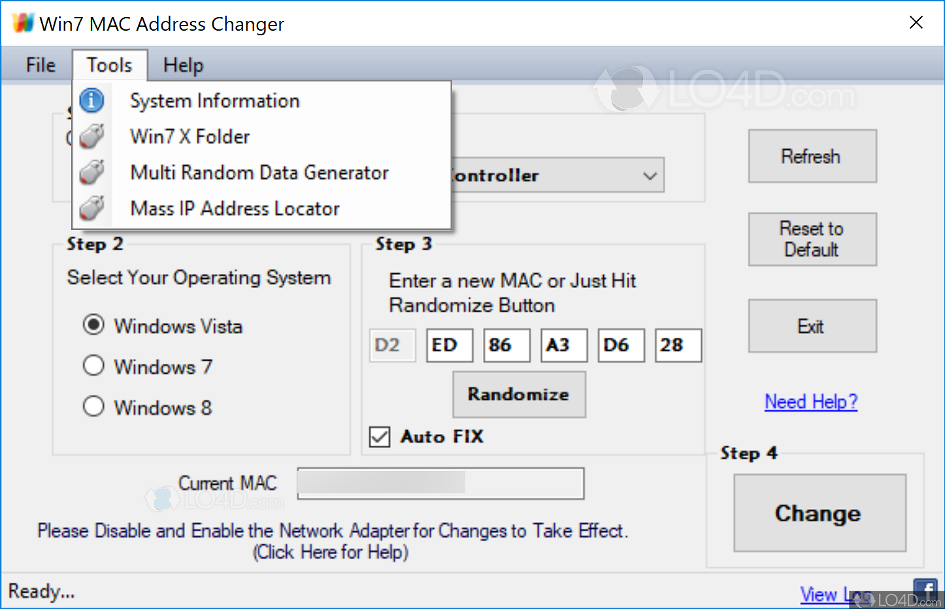This screenshot has width=945, height=609.
Task: Choose Multi Random Data Generator entry
Action: pos(261,173)
